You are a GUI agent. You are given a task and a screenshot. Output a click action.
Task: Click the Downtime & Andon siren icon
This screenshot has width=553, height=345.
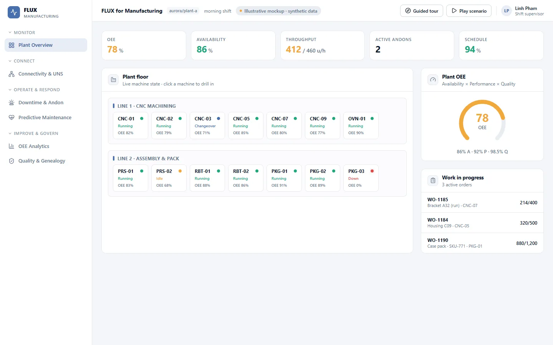click(12, 103)
